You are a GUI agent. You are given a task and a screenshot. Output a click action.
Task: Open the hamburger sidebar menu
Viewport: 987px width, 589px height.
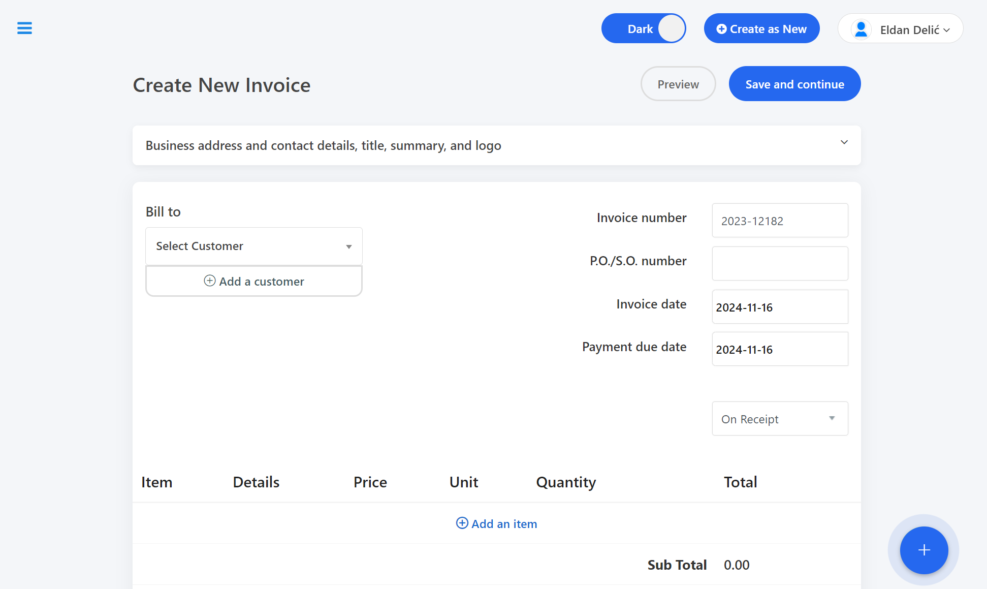click(24, 28)
